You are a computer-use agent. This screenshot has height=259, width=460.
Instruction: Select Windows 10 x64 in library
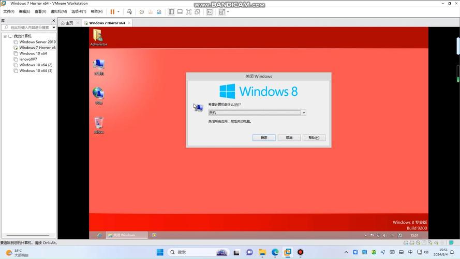33,53
